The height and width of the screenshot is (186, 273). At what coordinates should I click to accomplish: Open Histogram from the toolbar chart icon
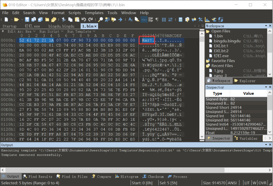point(207,19)
